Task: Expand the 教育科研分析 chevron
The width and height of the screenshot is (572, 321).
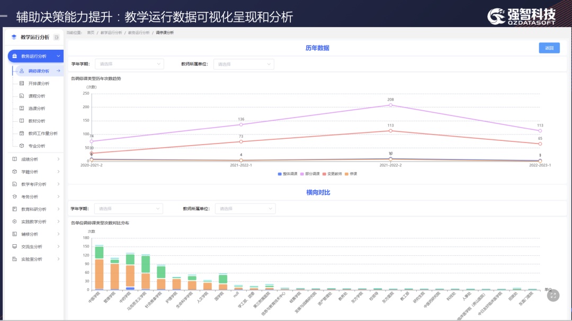Action: (58, 209)
